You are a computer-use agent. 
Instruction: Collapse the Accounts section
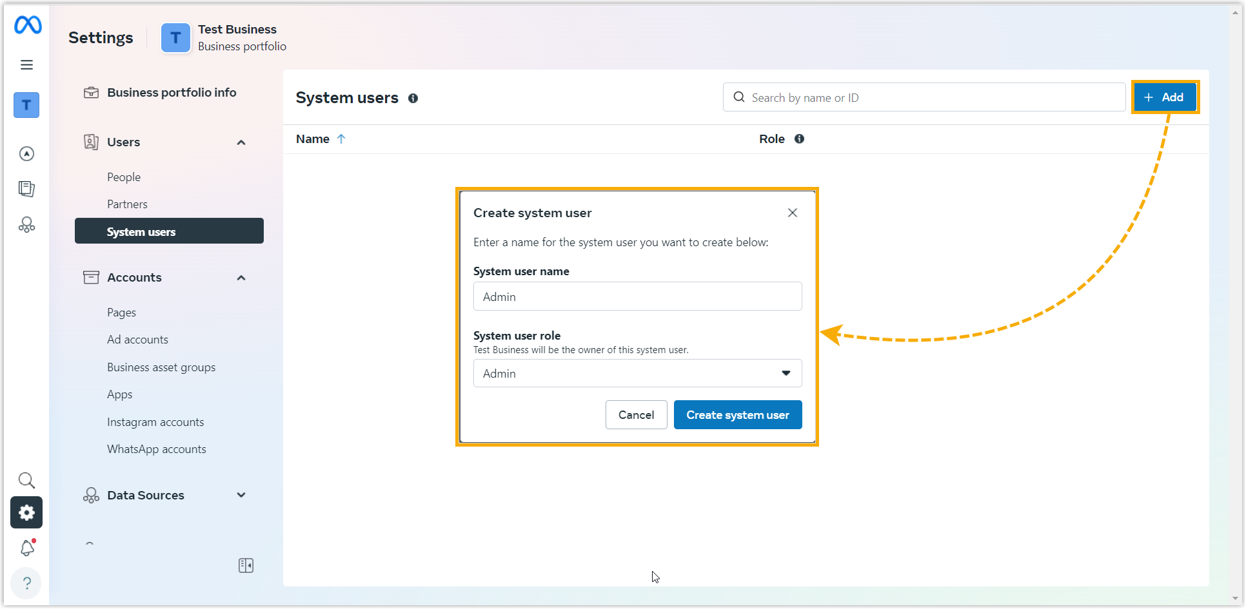tap(241, 278)
